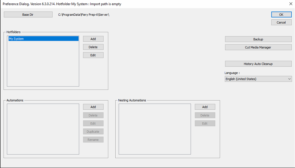This screenshot has width=295, height=168.
Task: Click inside the empty Automations list
Action: click(43, 129)
